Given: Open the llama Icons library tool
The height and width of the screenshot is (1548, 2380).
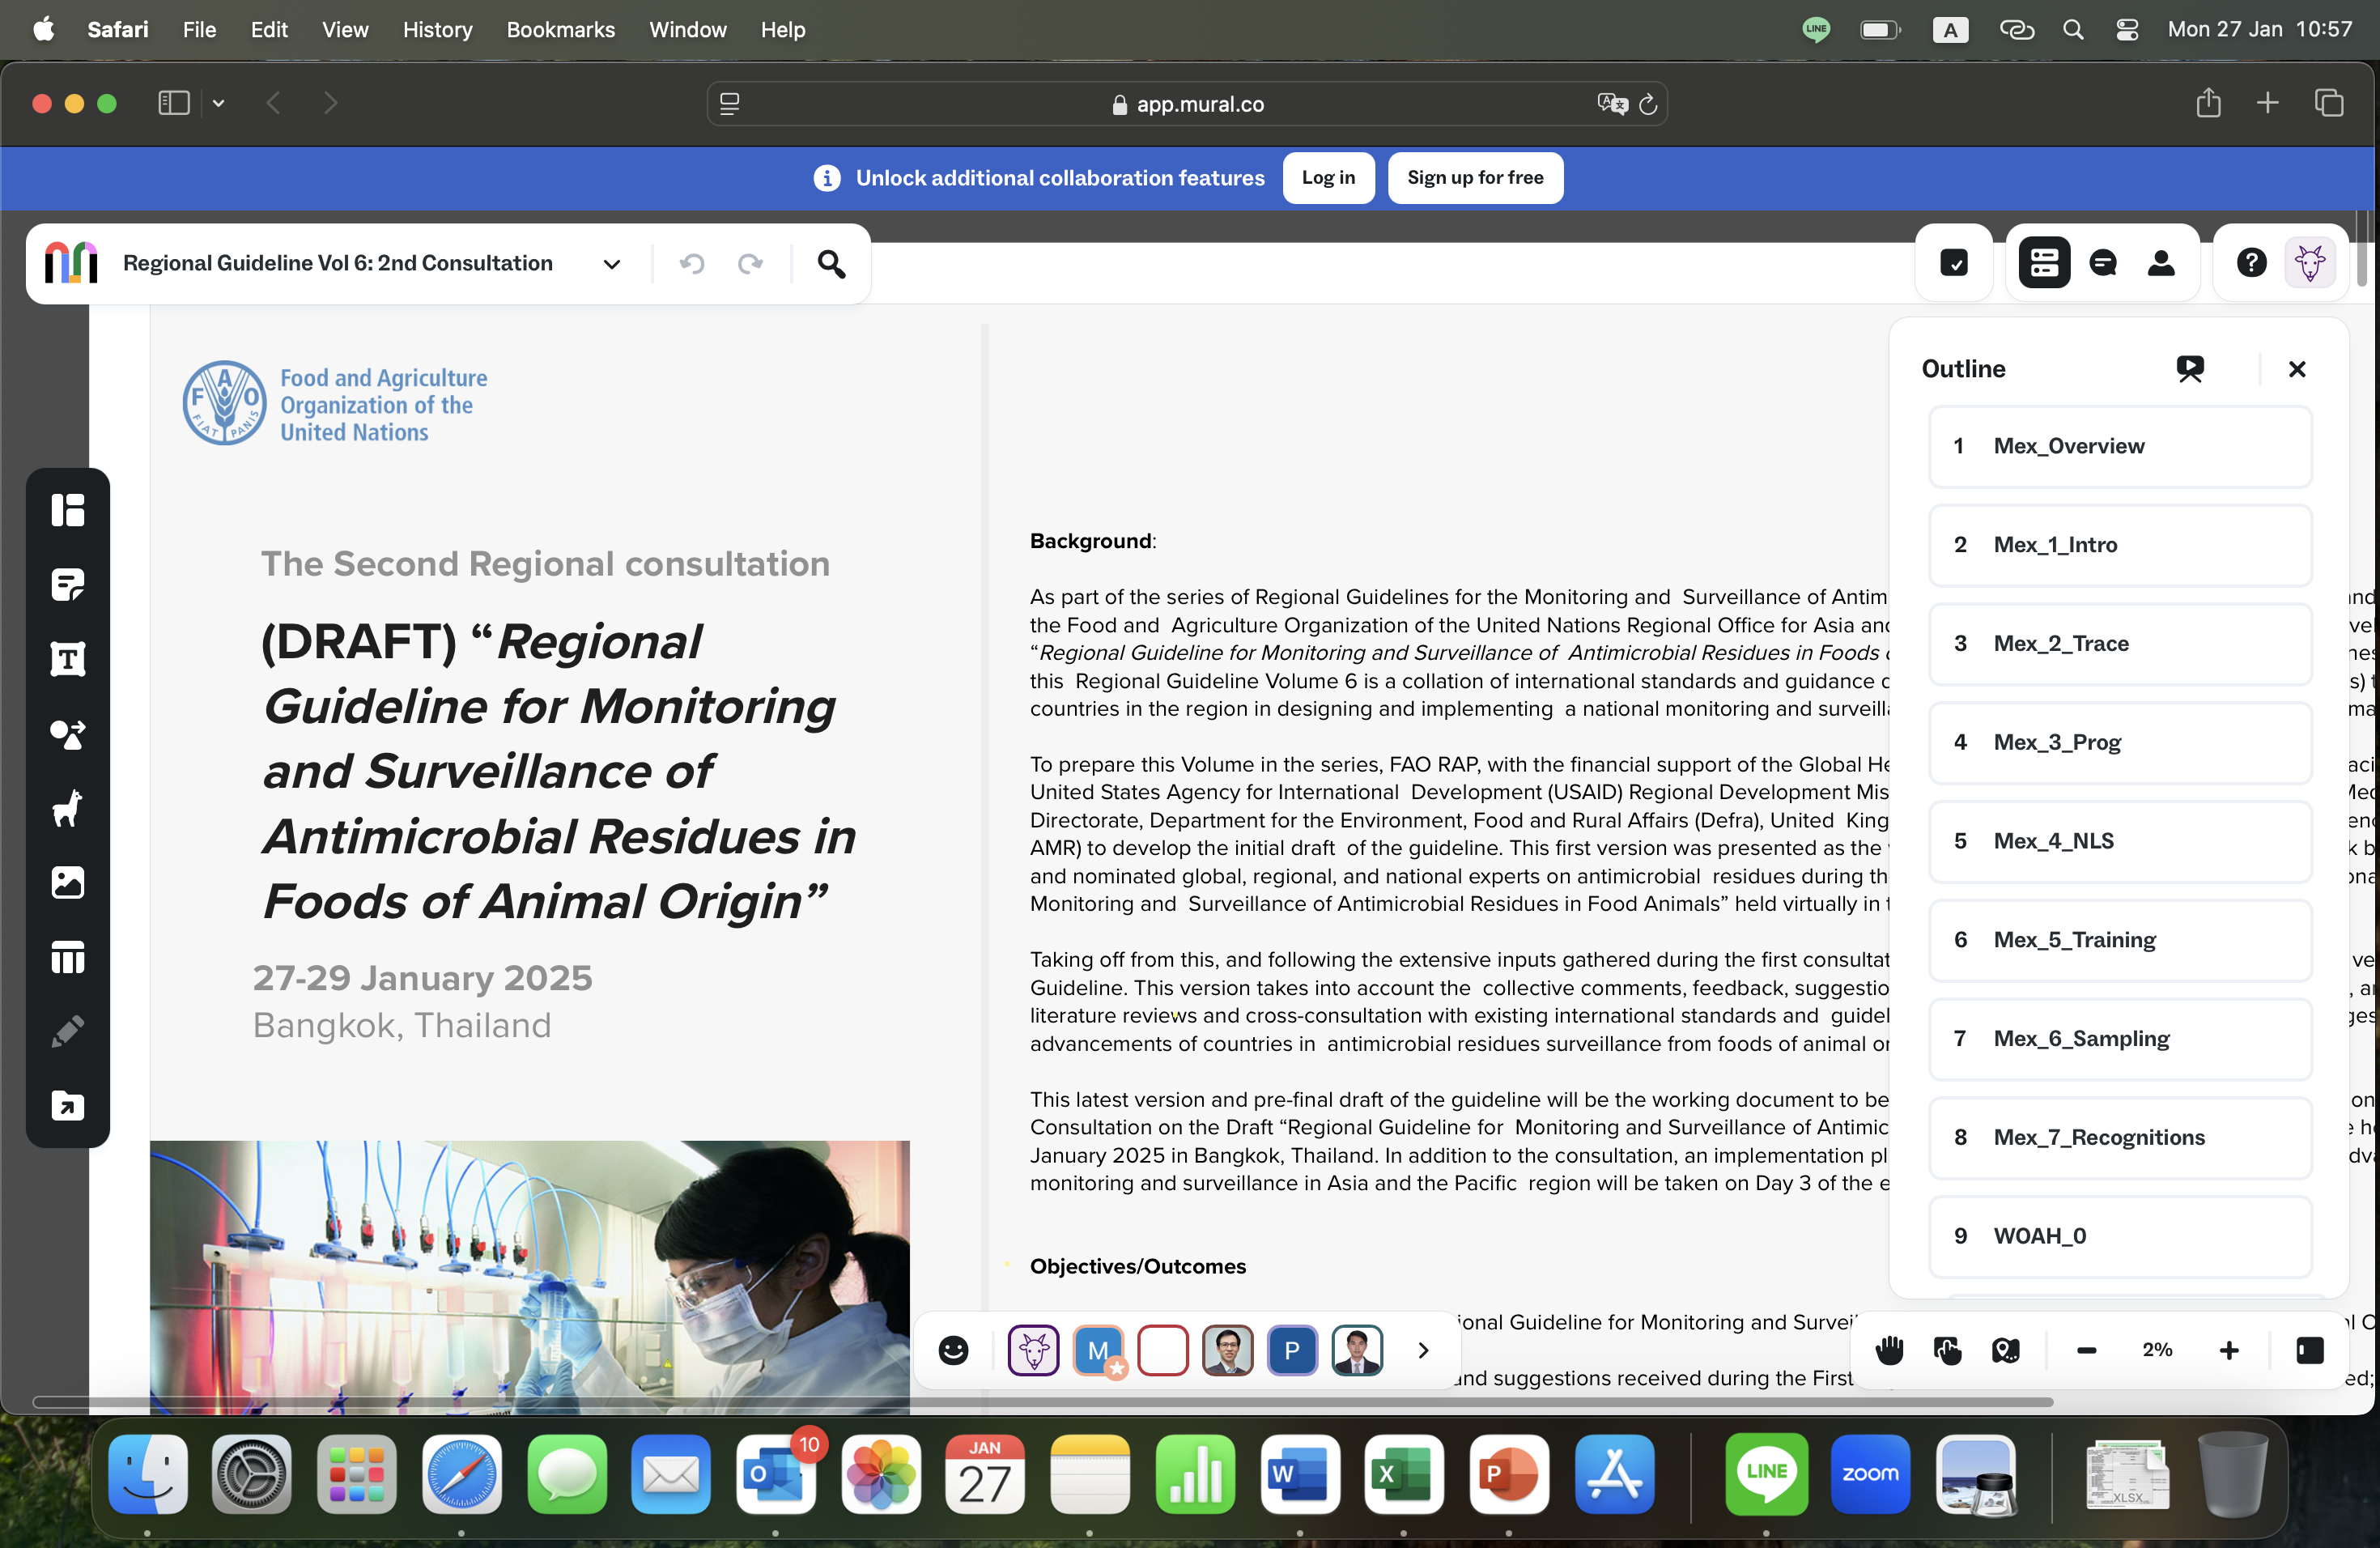Looking at the screenshot, I should (x=67, y=808).
